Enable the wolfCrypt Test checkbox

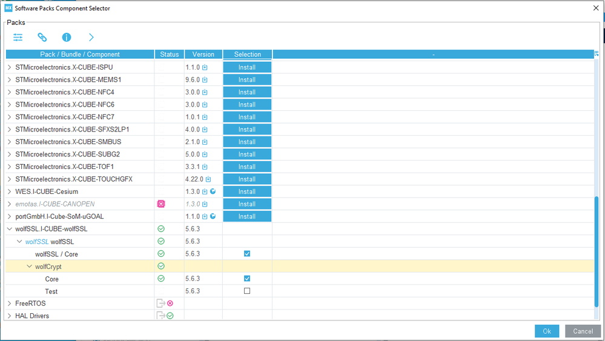click(247, 291)
